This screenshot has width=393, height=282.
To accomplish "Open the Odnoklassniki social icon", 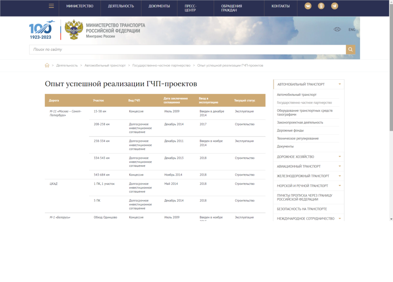I will 321,6.
